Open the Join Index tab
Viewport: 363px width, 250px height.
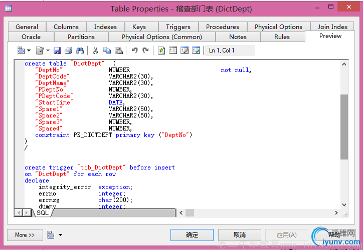332,27
